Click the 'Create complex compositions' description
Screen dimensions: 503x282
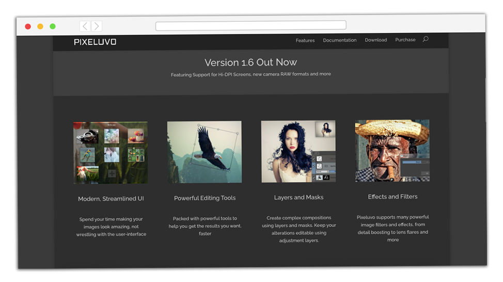pyautogui.click(x=298, y=229)
